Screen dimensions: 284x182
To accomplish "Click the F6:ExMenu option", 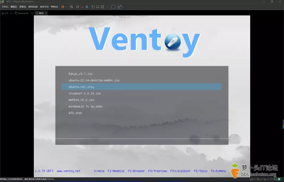I will point(218,171).
